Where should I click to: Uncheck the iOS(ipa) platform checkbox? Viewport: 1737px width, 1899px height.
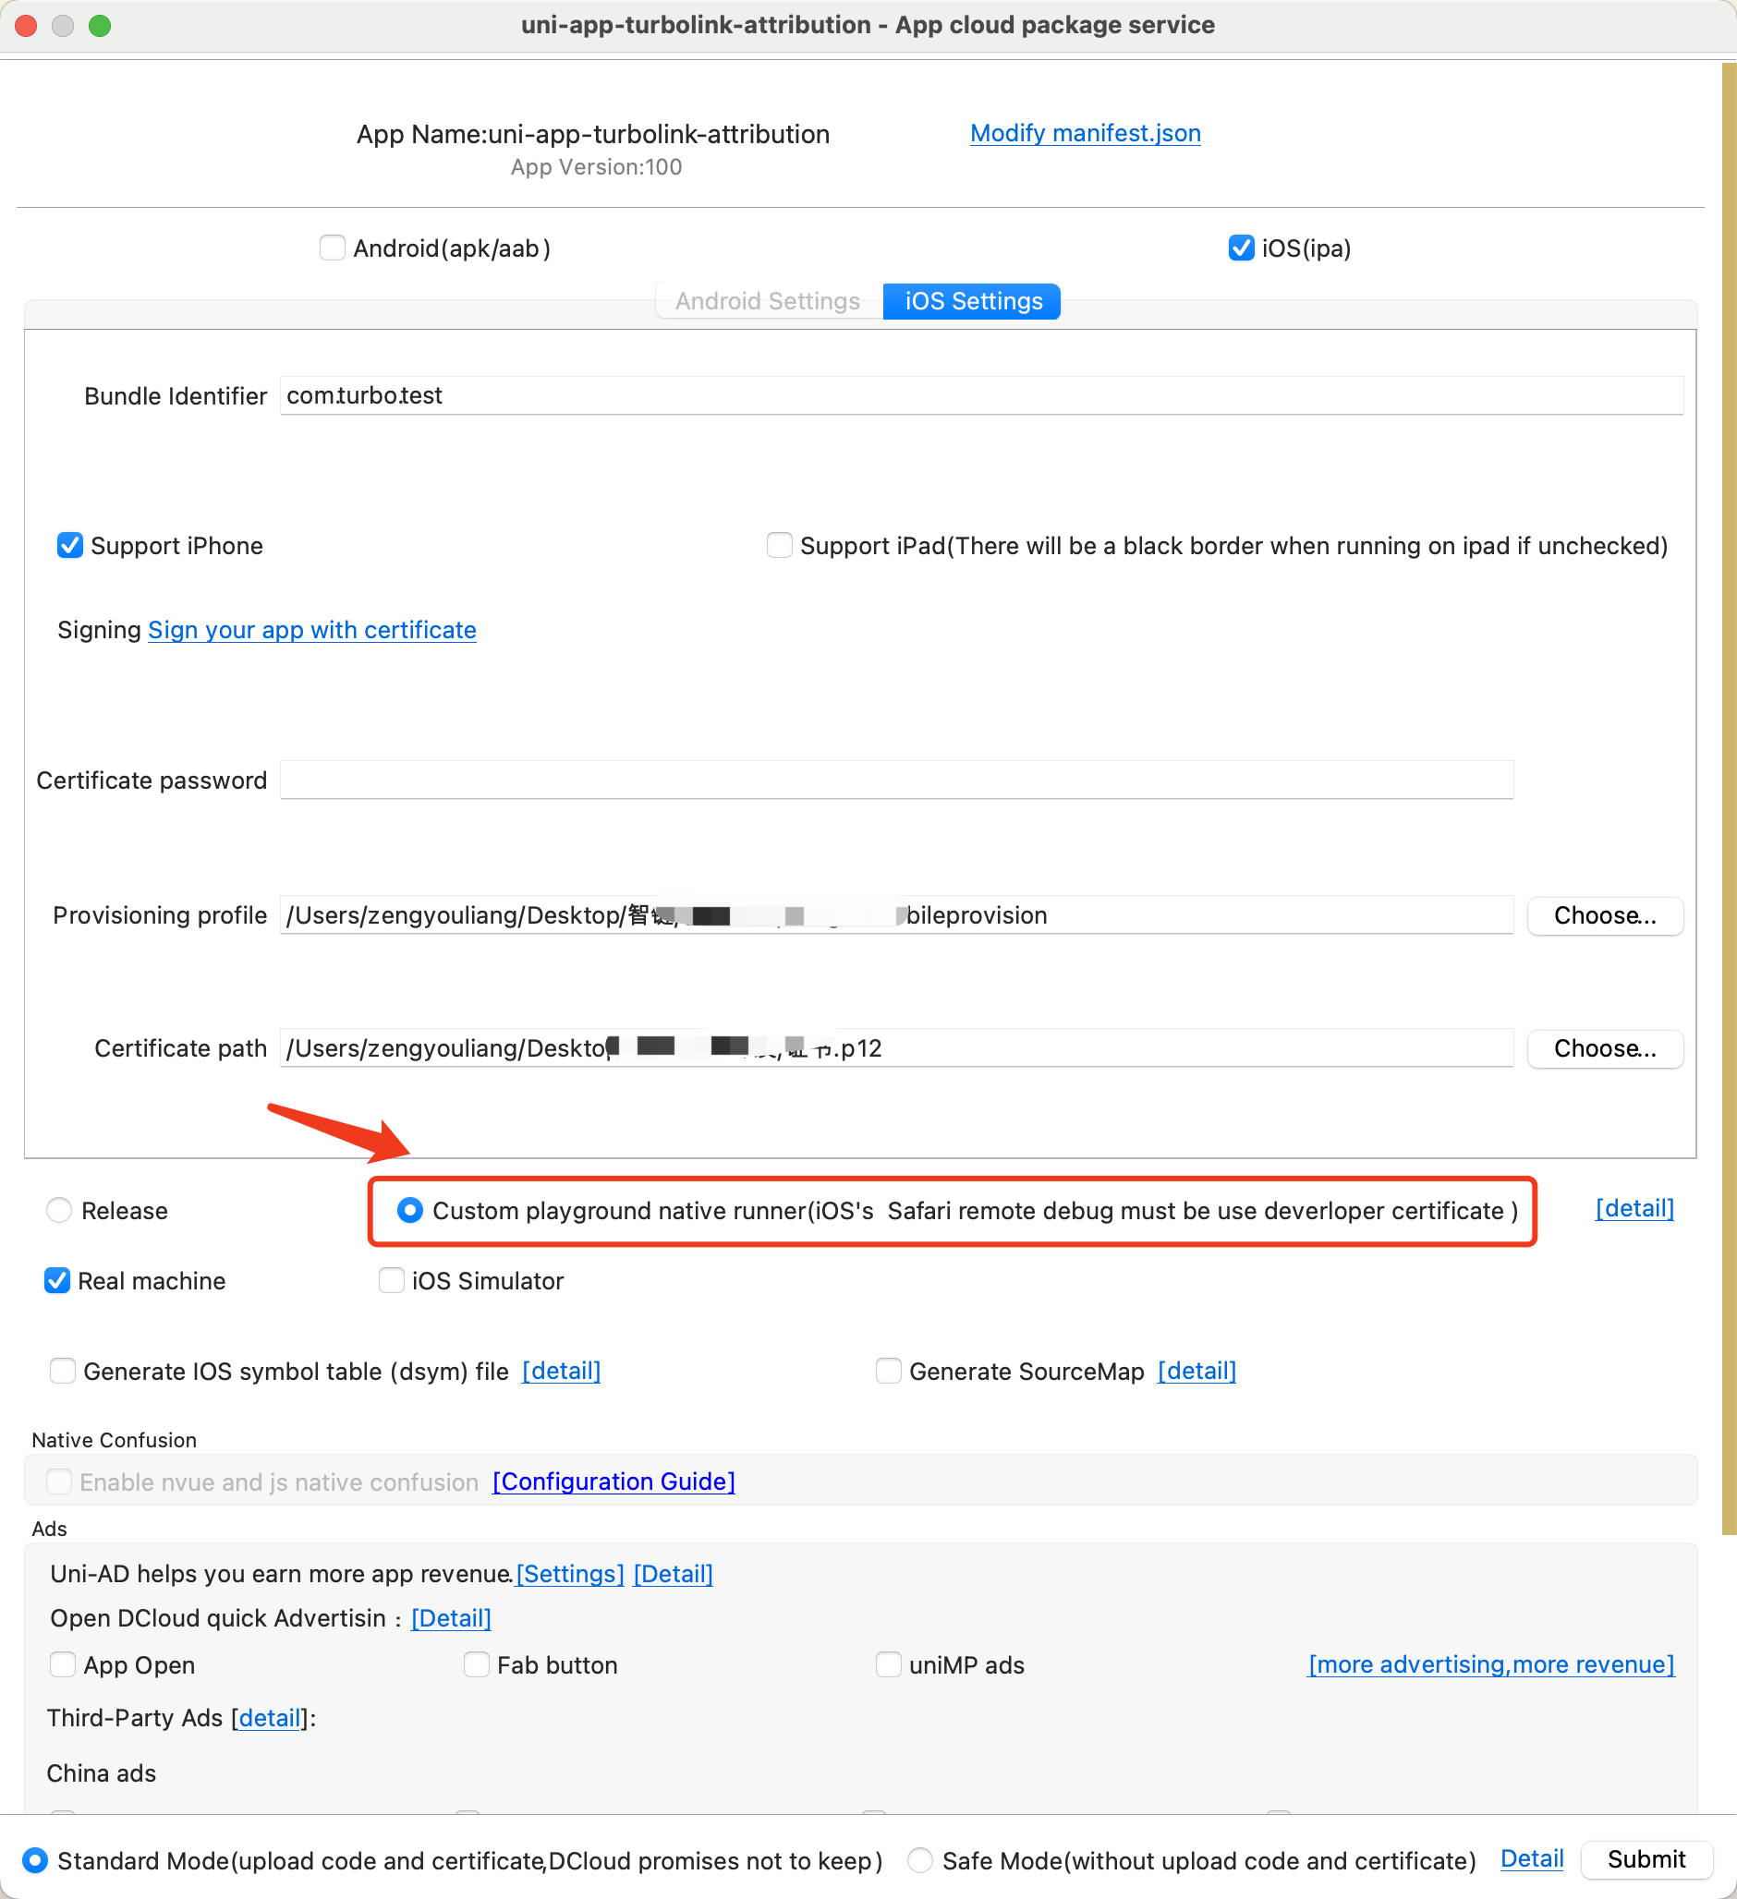click(1240, 248)
